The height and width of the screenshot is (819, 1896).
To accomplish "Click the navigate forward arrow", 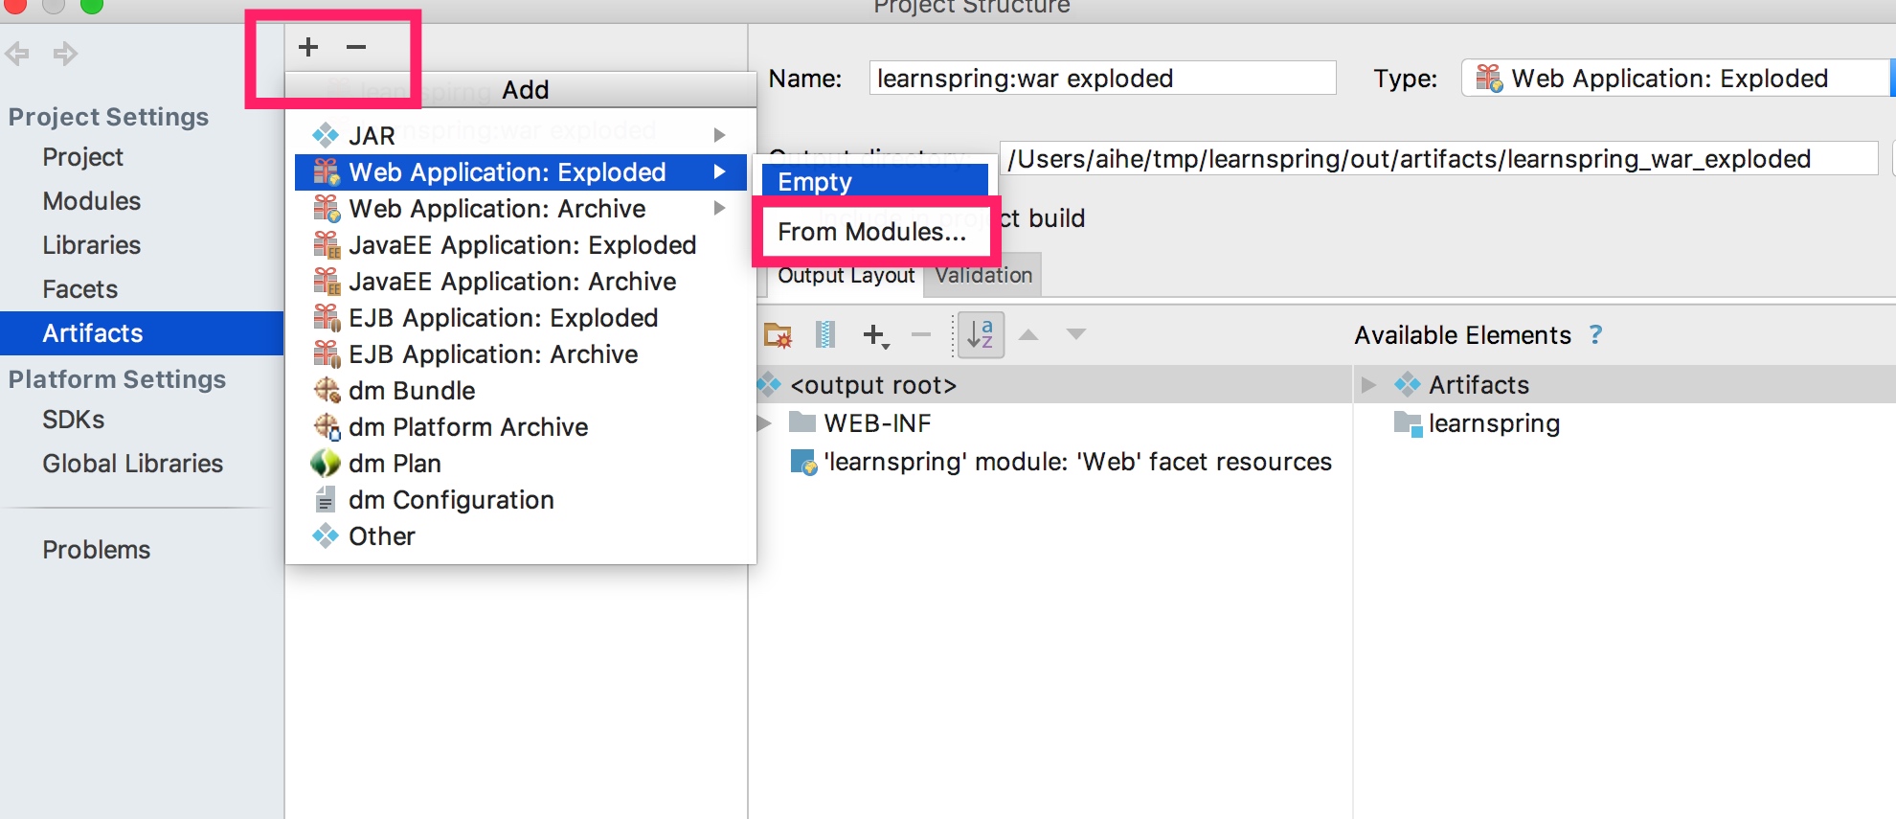I will (65, 54).
